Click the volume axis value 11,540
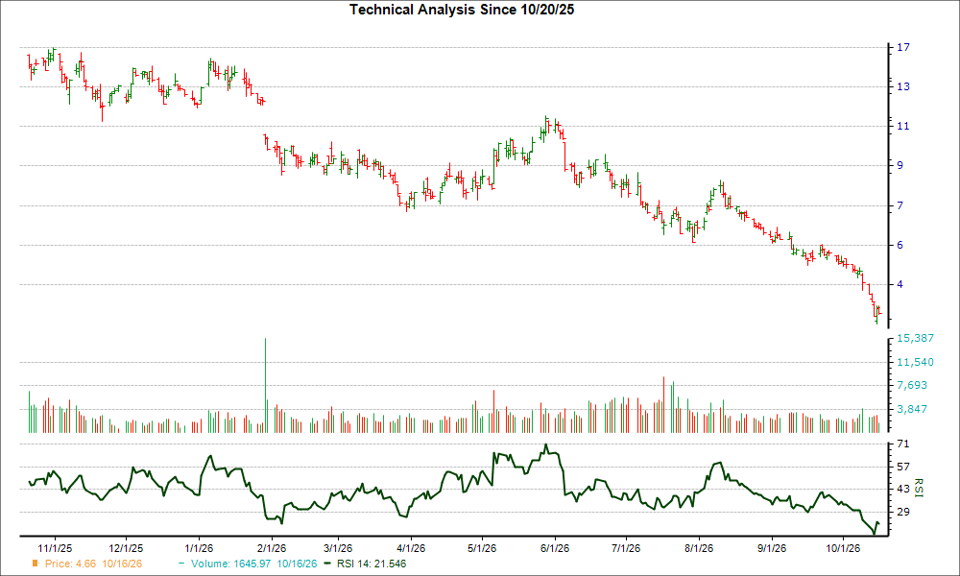960x576 pixels. point(915,362)
